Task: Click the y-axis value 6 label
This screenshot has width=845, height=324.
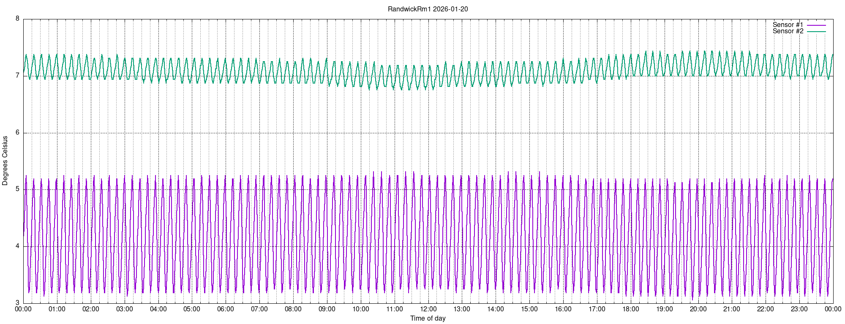Action: 17,132
